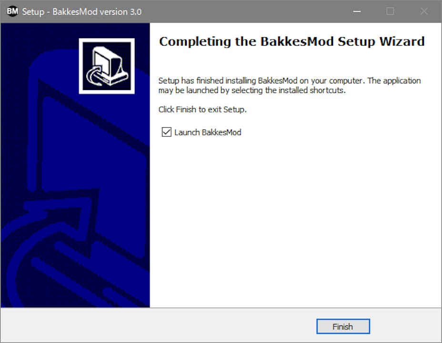Viewport: 442px width, 343px height.
Task: Click Finish to exit the setup wizard
Action: click(x=343, y=326)
